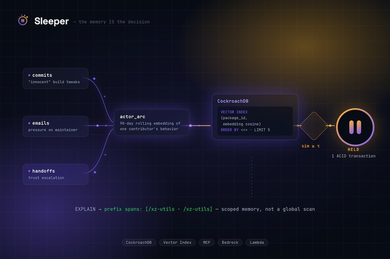Click the Sleeper pause logo icon
The width and height of the screenshot is (390, 259).
click(x=23, y=20)
